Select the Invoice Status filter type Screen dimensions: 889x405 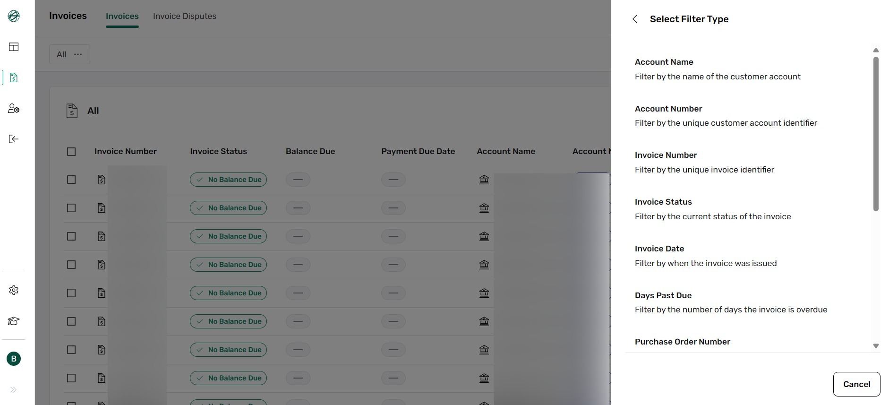748,209
